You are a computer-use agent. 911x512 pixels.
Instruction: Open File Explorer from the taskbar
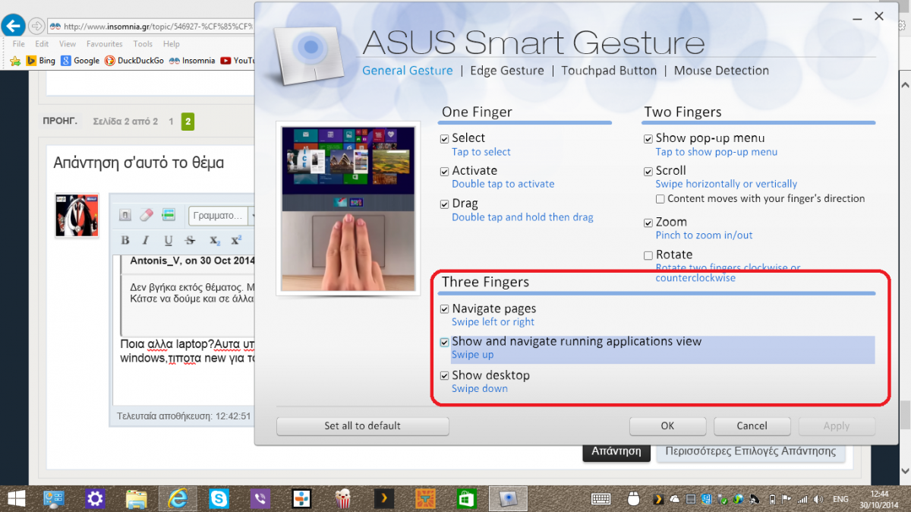pyautogui.click(x=137, y=498)
